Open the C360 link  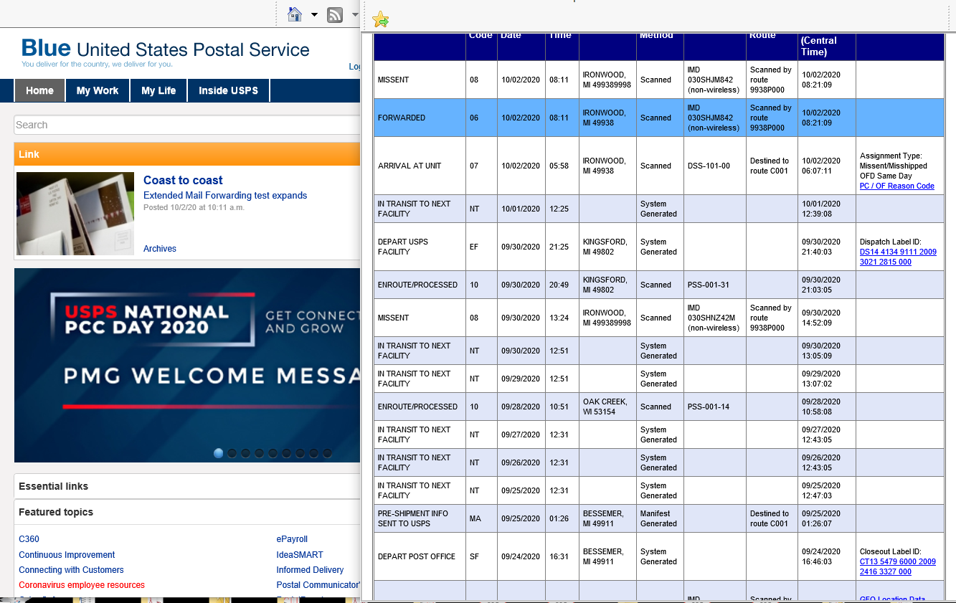coord(29,539)
